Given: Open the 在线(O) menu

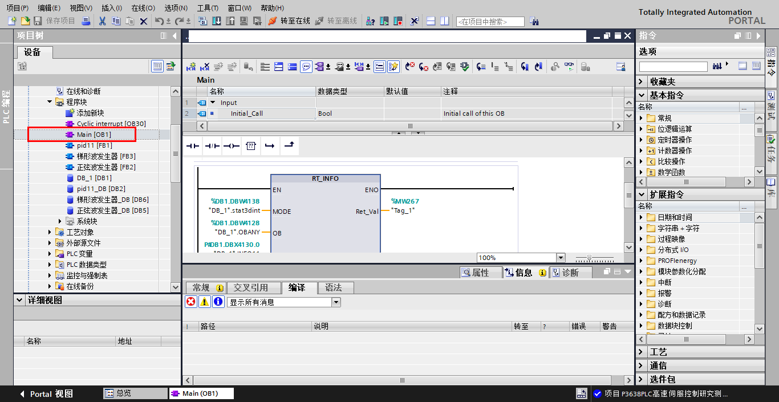Looking at the screenshot, I should coord(143,8).
